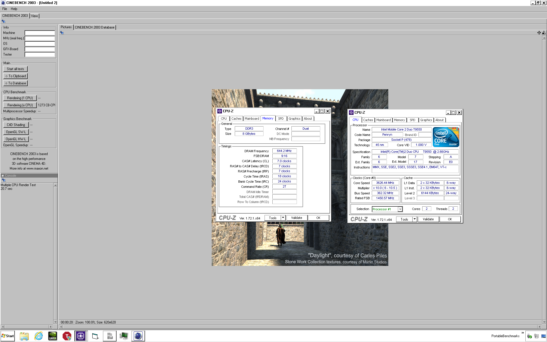The image size is (547, 342).
Task: Open the Processor #1 selection dropdown
Action: point(400,209)
